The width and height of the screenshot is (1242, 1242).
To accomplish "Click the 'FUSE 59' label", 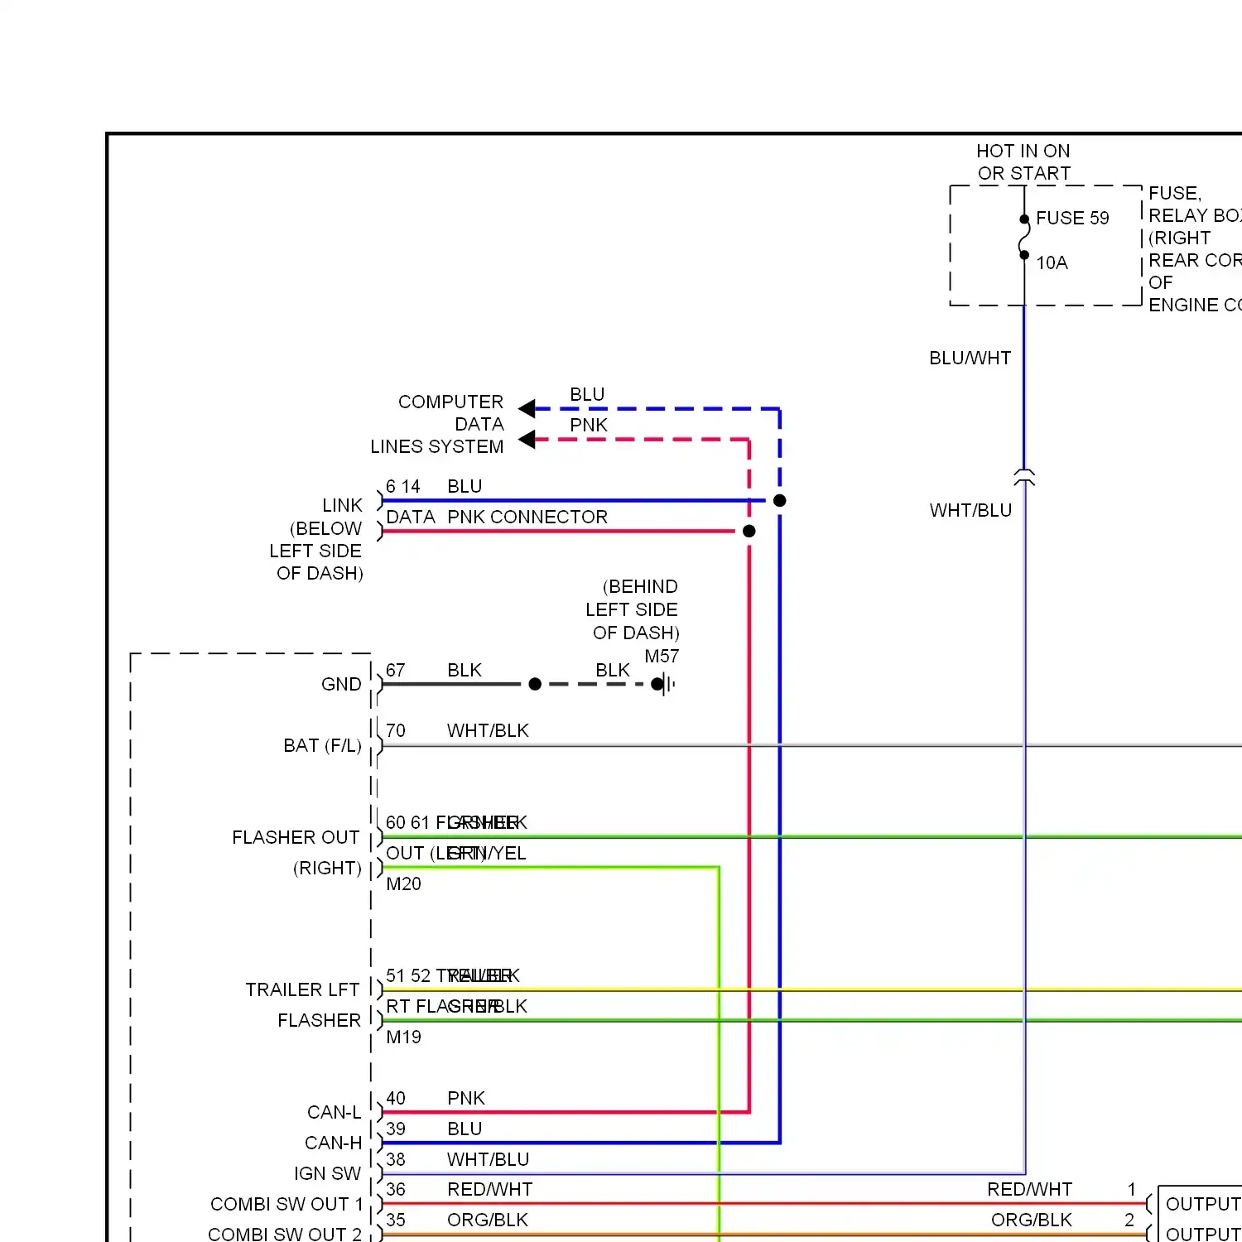I will [x=1072, y=218].
